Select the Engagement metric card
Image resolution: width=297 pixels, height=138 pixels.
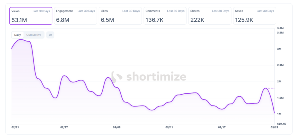click(x=75, y=16)
